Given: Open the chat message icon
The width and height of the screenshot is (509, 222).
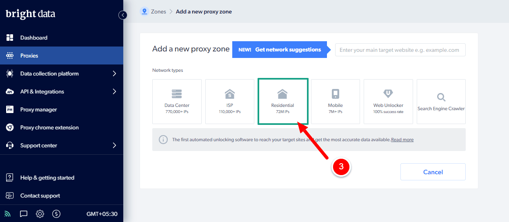Looking at the screenshot, I should coord(24,213).
